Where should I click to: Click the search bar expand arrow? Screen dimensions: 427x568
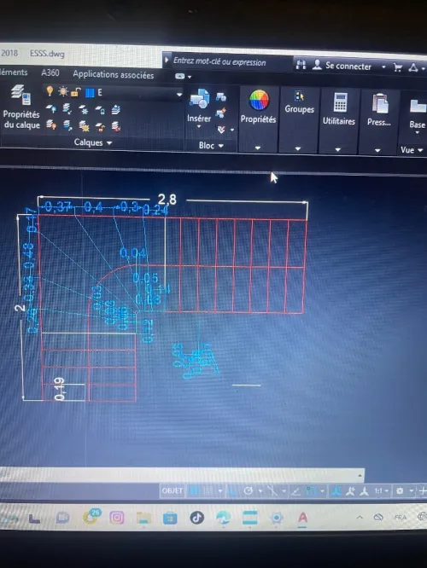[x=167, y=60]
